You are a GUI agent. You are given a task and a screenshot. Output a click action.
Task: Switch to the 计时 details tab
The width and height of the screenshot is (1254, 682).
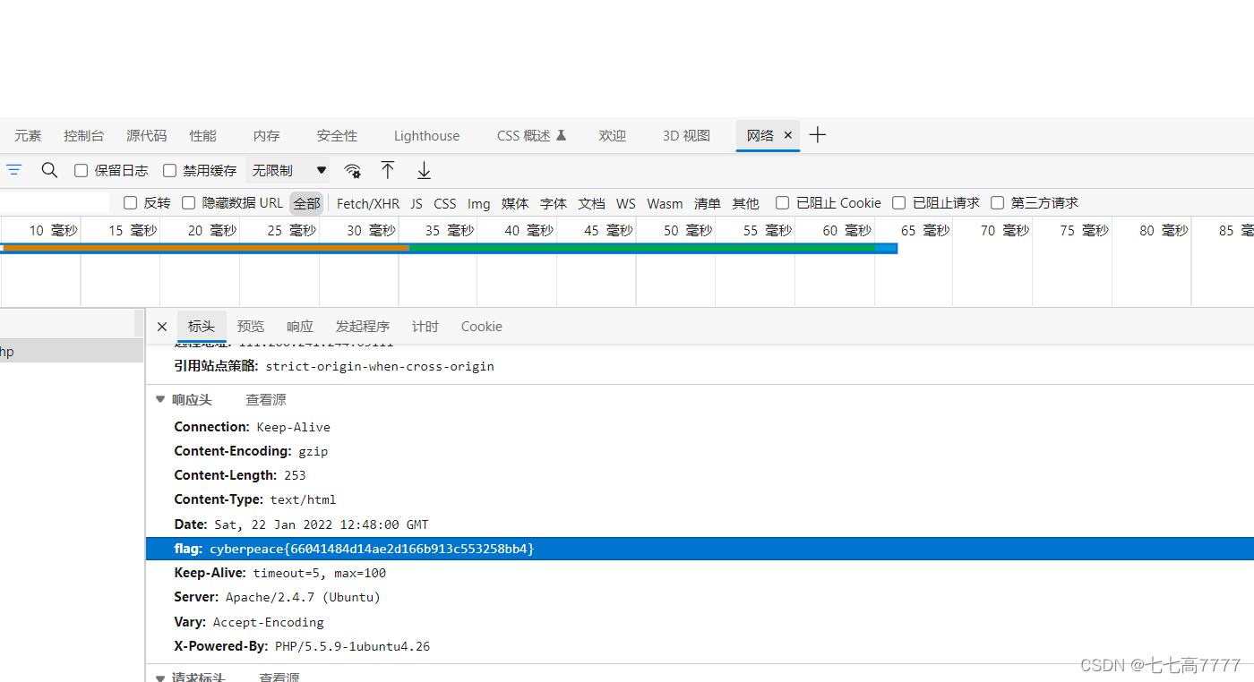coord(425,327)
